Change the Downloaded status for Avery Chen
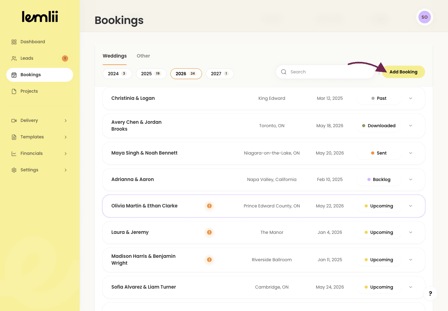The height and width of the screenshot is (311, 448). tap(379, 126)
